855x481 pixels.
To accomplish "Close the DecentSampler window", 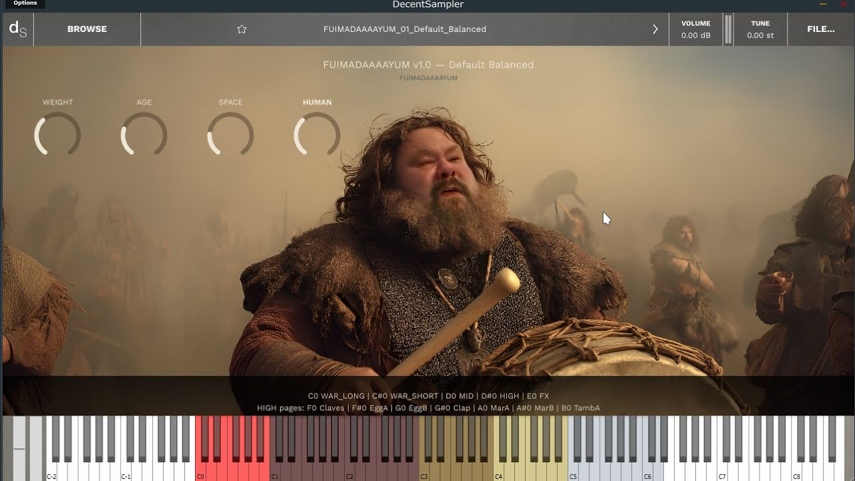I will click(843, 4).
